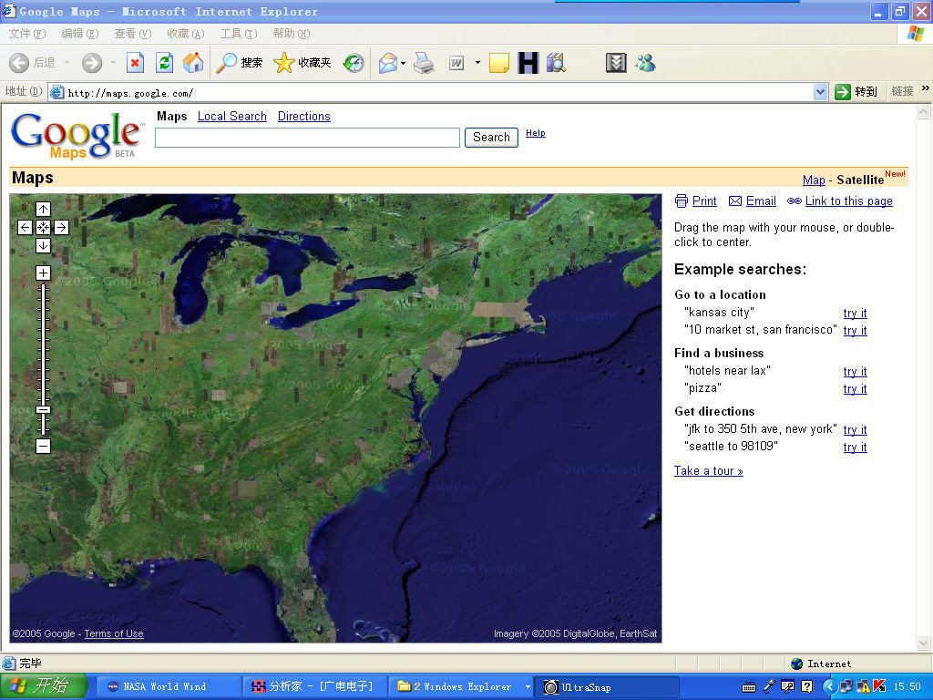Pan the map right with arrow button
Image resolution: width=933 pixels, height=700 pixels.
click(61, 227)
